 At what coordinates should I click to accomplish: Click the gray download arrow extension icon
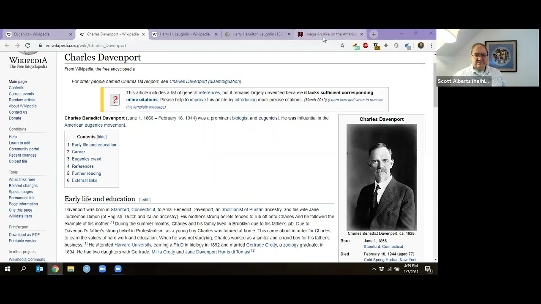[x=386, y=45]
